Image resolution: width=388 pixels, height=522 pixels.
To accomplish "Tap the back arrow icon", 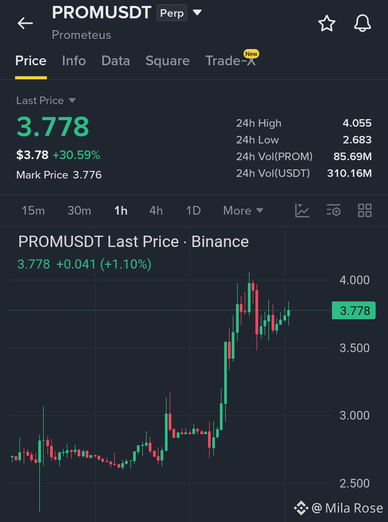I will [x=25, y=23].
